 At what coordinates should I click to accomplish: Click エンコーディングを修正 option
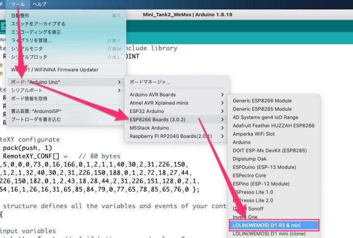tap(36, 32)
